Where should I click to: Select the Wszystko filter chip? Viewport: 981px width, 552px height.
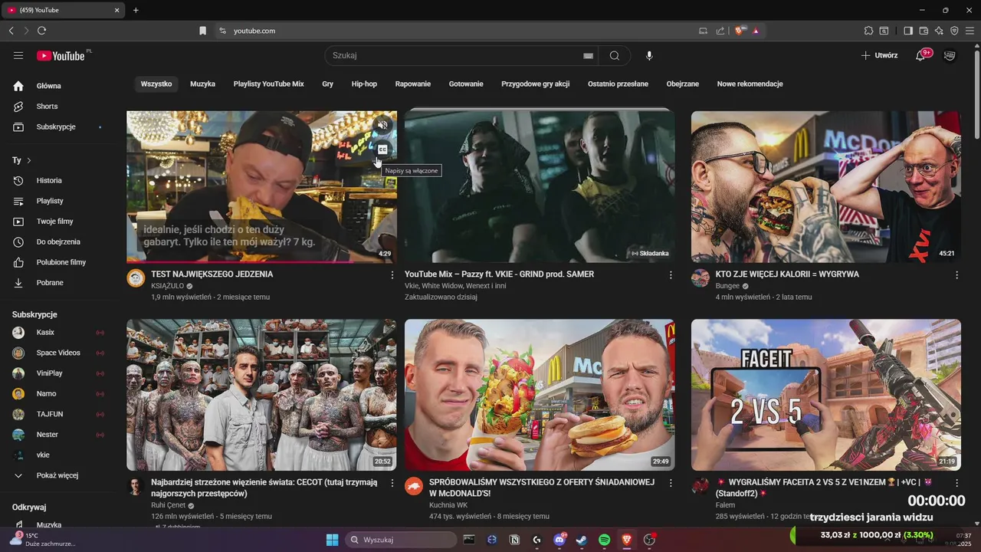click(x=156, y=84)
